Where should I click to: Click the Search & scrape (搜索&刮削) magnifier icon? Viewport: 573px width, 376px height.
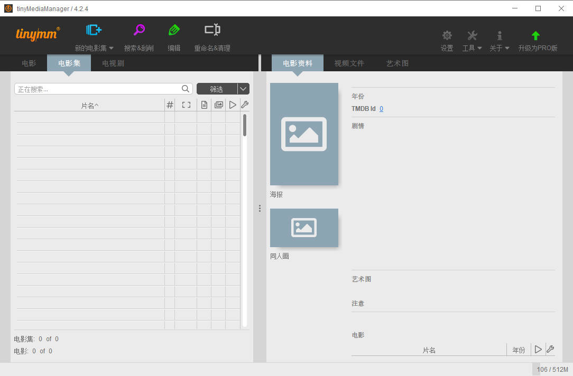139,30
